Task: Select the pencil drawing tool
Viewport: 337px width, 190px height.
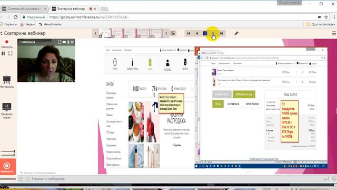Action: point(236,33)
